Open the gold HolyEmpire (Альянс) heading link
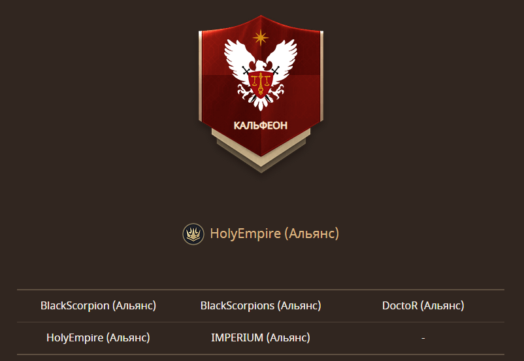524x361 pixels. (274, 233)
